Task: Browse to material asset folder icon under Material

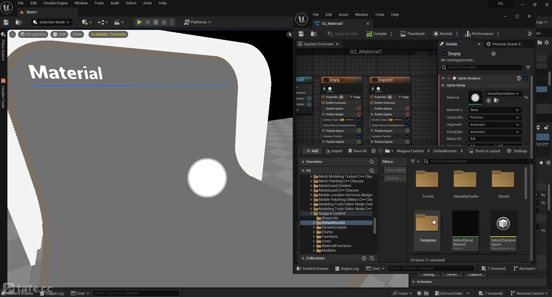Action: [496, 101]
